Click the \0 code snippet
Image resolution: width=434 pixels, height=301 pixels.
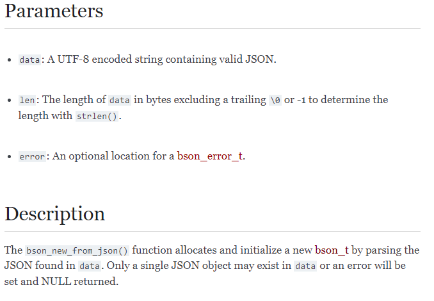pyautogui.click(x=275, y=100)
